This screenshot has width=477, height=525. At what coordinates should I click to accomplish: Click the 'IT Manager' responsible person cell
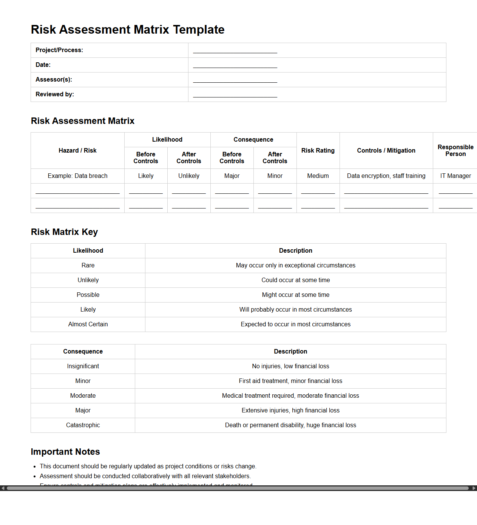(x=455, y=176)
